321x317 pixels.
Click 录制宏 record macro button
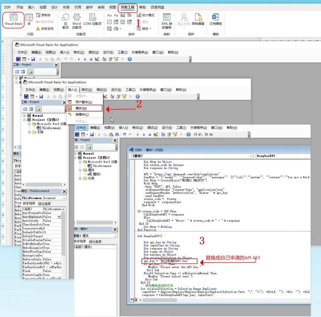click(x=43, y=15)
